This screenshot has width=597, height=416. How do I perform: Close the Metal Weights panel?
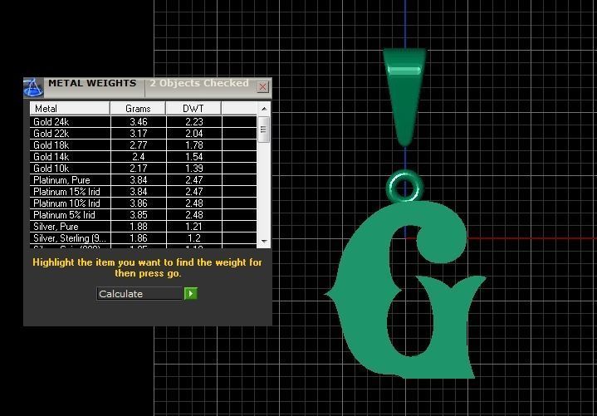click(x=262, y=87)
